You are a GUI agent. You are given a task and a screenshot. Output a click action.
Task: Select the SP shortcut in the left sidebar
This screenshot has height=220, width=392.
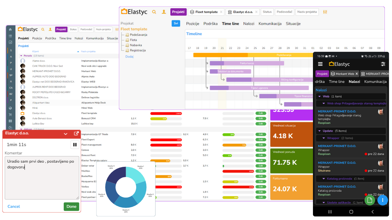11,75
